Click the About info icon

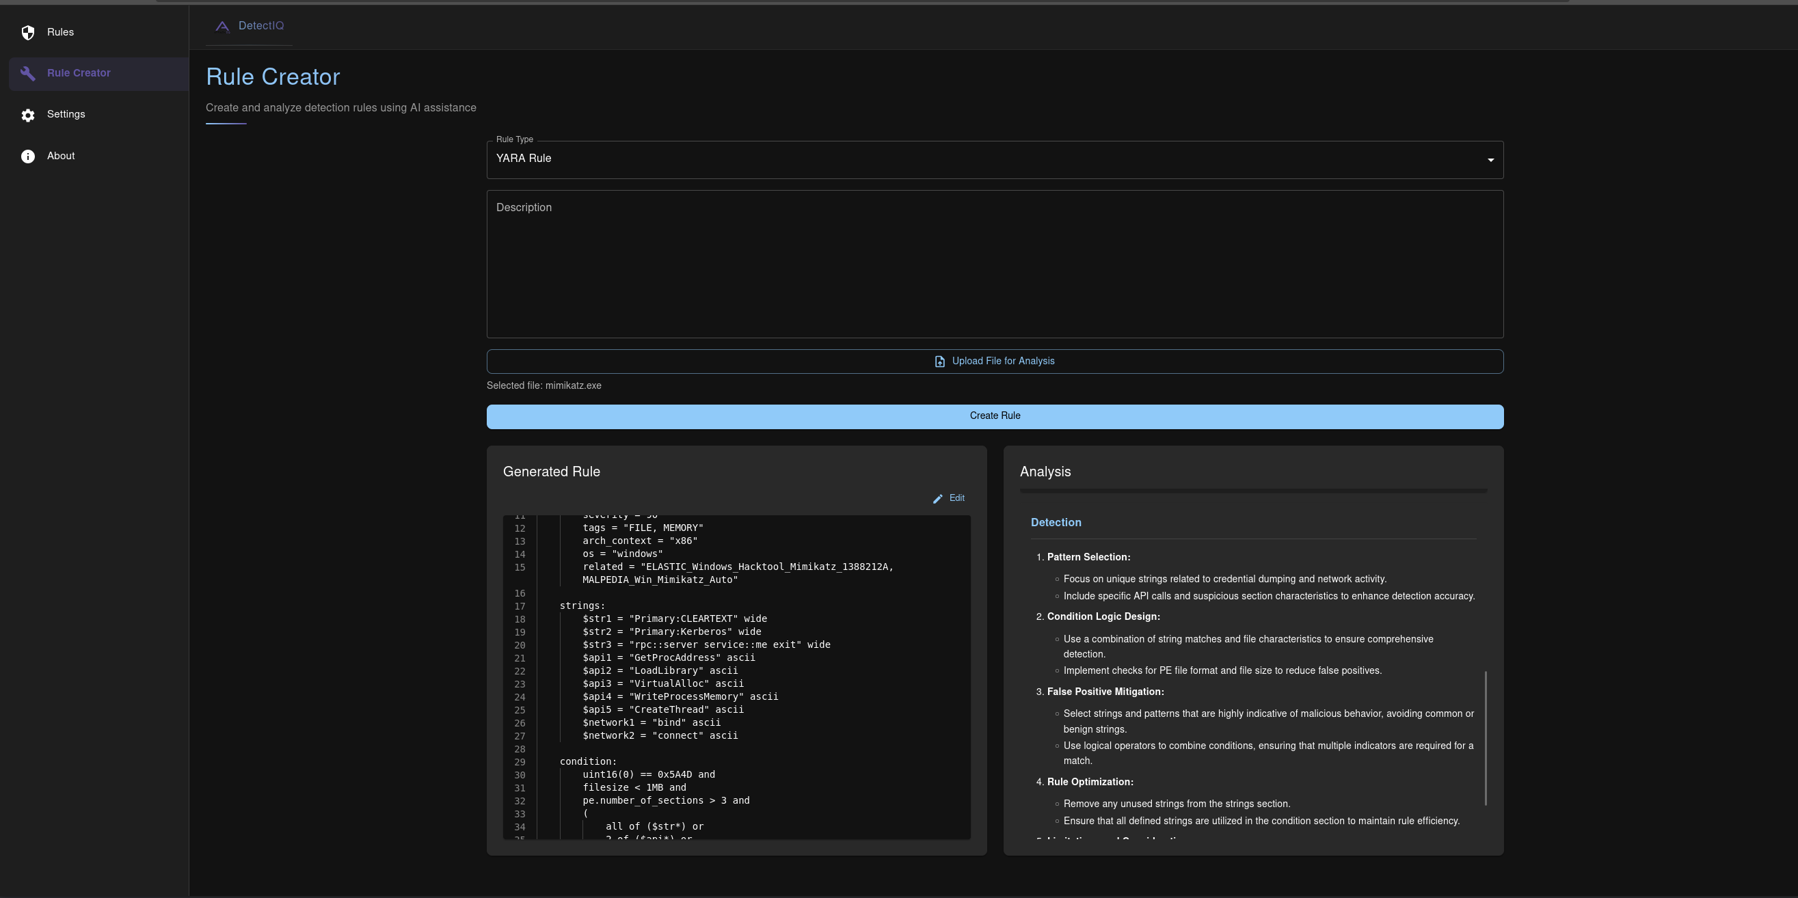[28, 157]
